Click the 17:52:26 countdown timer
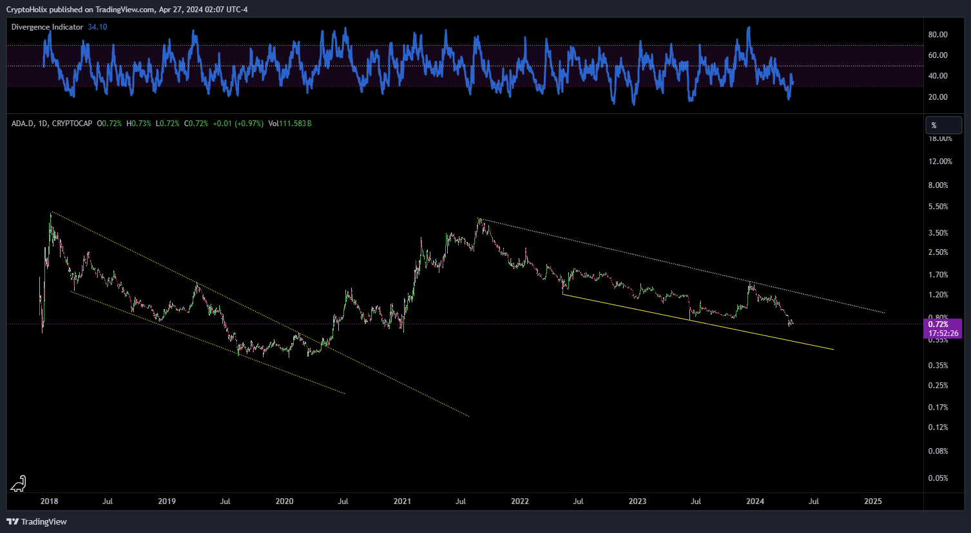 click(943, 333)
